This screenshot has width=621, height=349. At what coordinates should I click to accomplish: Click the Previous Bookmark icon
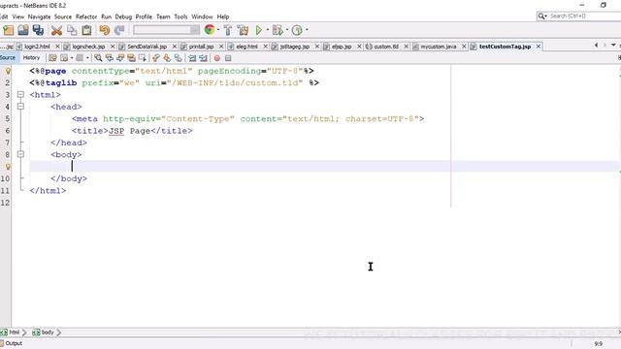(155, 58)
